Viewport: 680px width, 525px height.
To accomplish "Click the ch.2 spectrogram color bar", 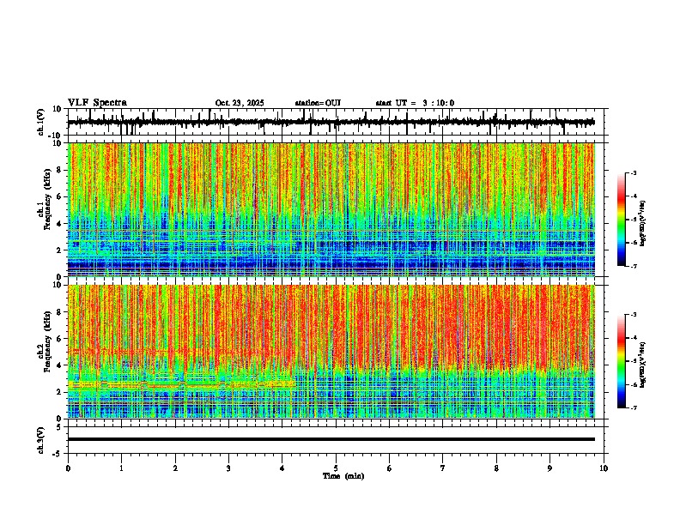I will coord(622,361).
